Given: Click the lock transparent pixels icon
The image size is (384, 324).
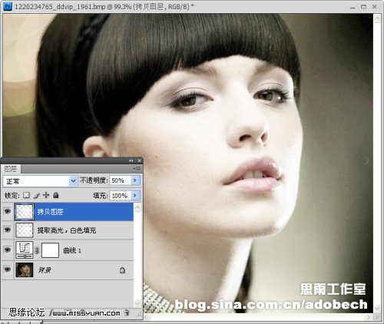Looking at the screenshot, I should pos(26,196).
